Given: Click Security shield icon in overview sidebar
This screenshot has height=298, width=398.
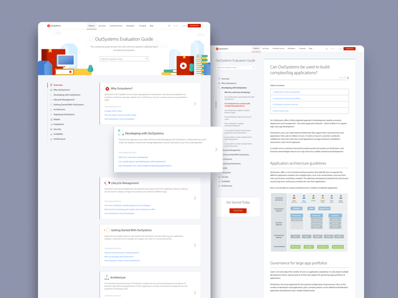Looking at the screenshot, I should [x=51, y=129].
